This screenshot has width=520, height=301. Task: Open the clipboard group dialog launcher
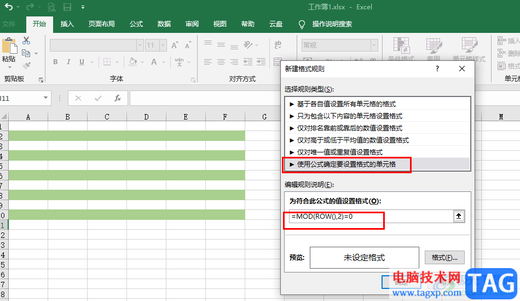pyautogui.click(x=41, y=80)
